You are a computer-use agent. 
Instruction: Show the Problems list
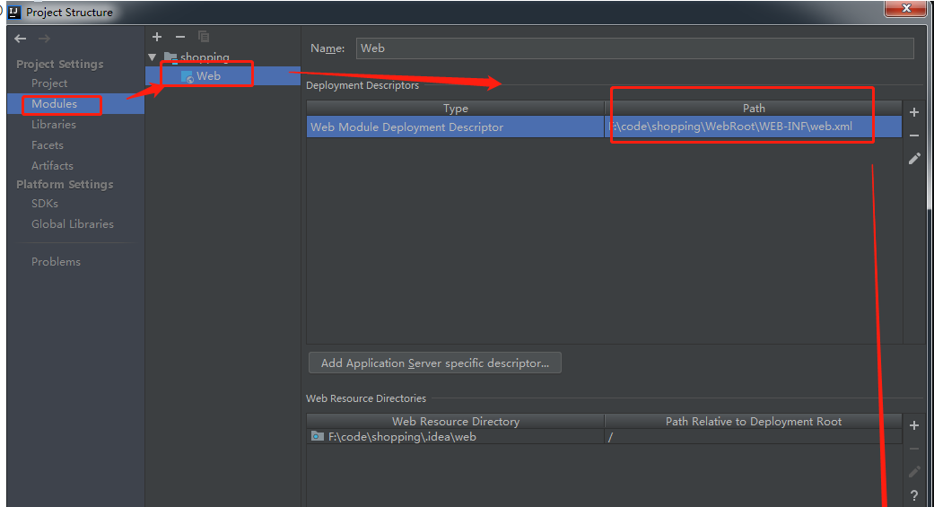(x=56, y=262)
